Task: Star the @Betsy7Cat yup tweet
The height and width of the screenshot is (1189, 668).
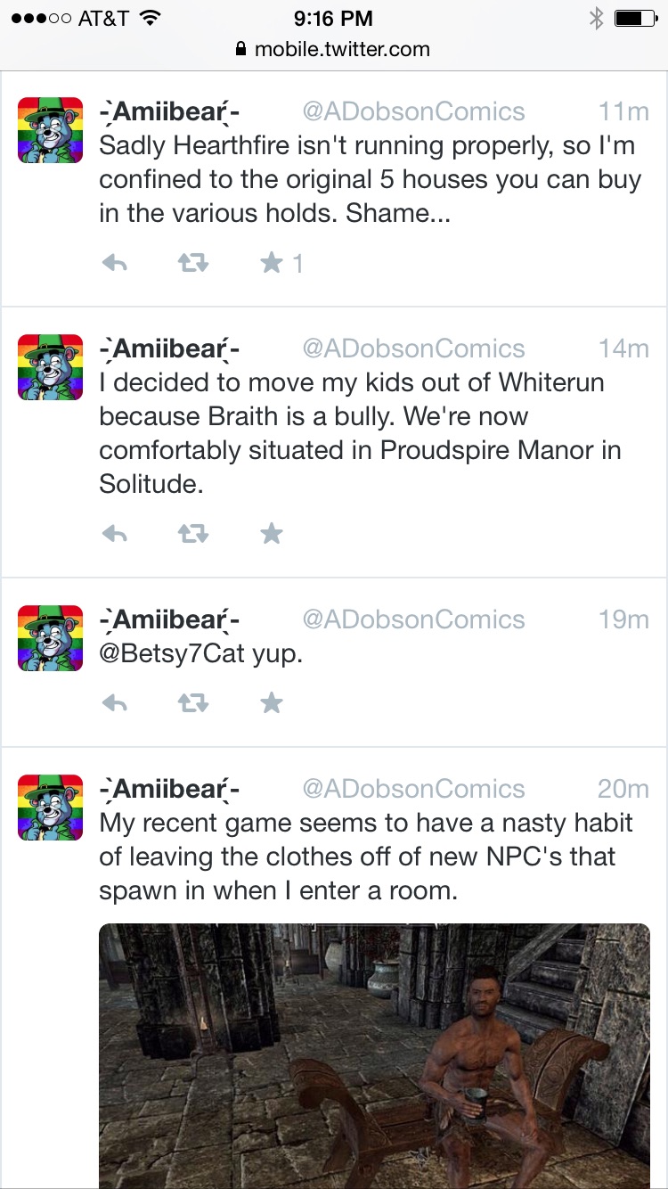Action: tap(272, 702)
